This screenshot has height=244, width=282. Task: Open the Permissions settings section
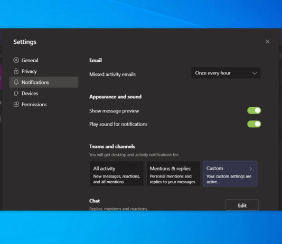(44, 104)
